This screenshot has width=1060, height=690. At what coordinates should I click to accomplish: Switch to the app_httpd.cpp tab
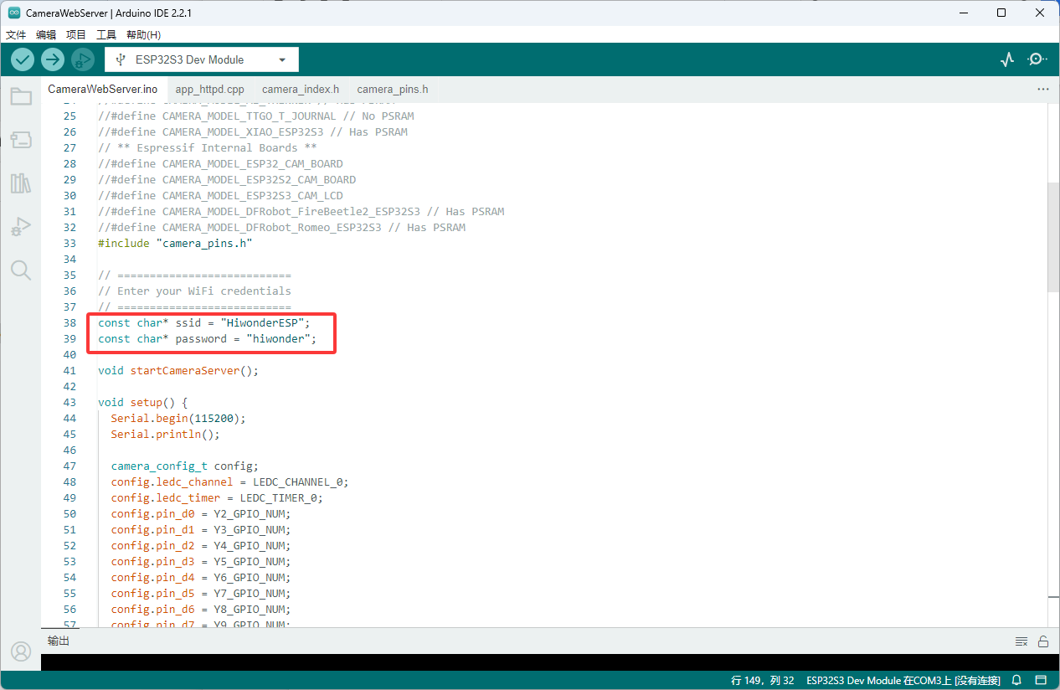click(209, 89)
